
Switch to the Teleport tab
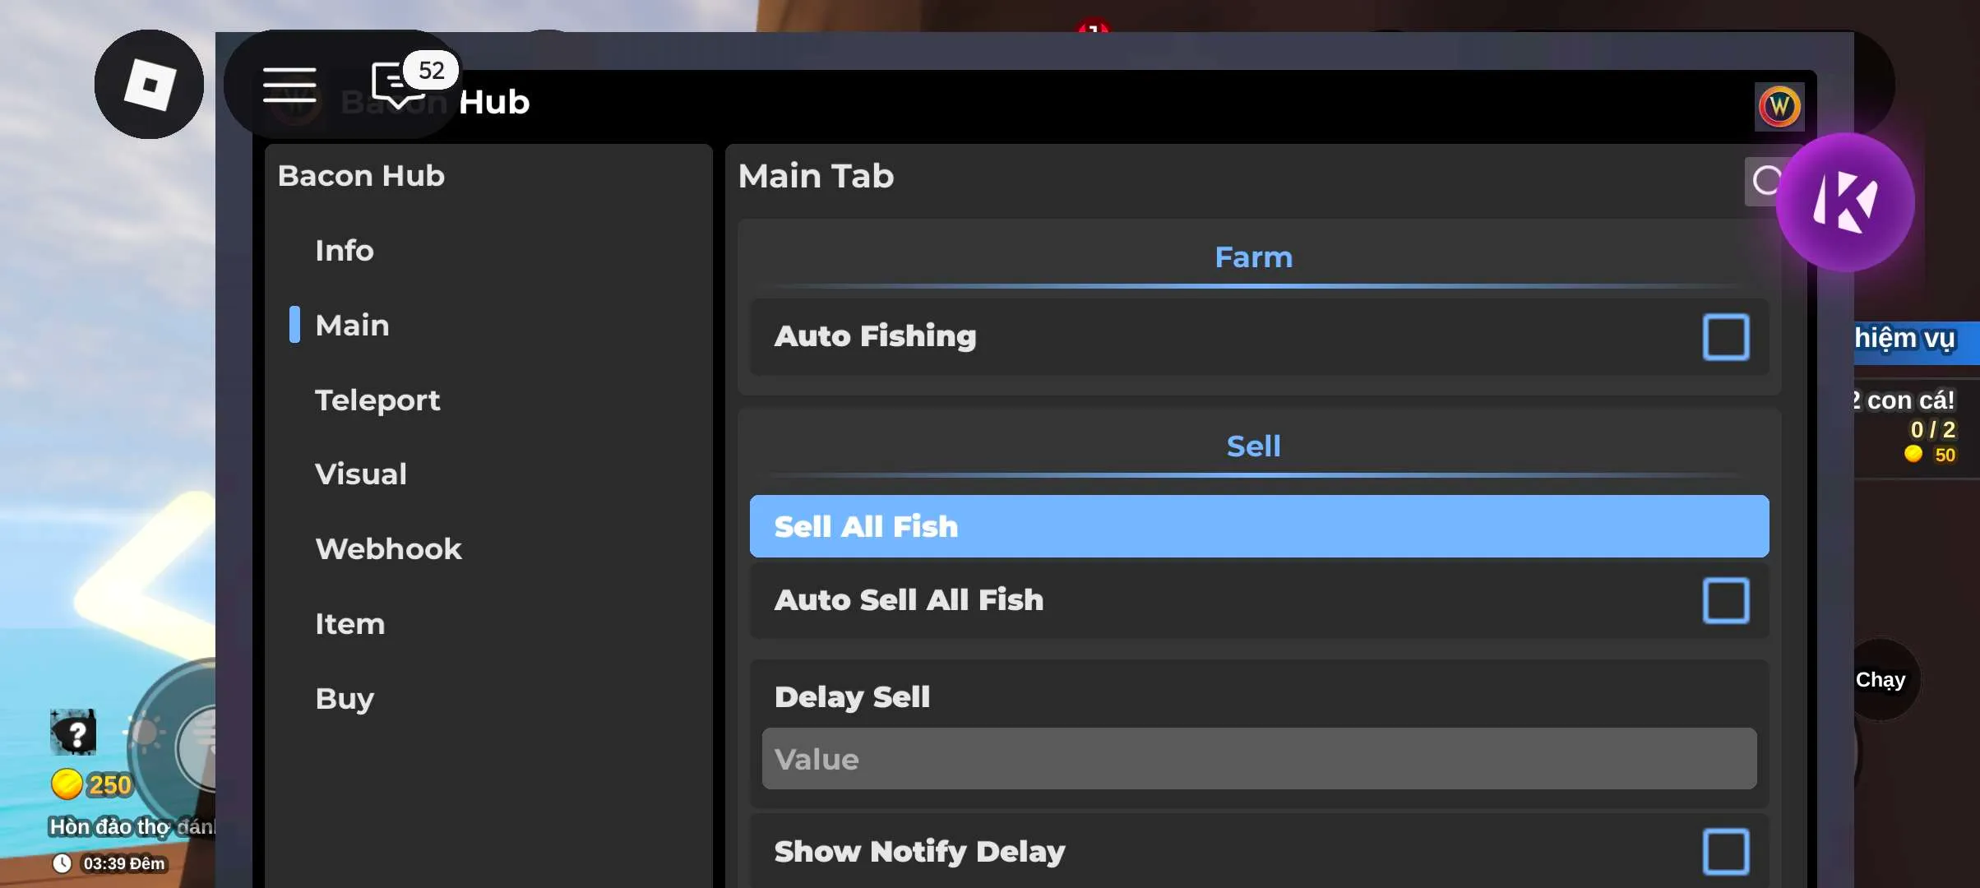(377, 400)
